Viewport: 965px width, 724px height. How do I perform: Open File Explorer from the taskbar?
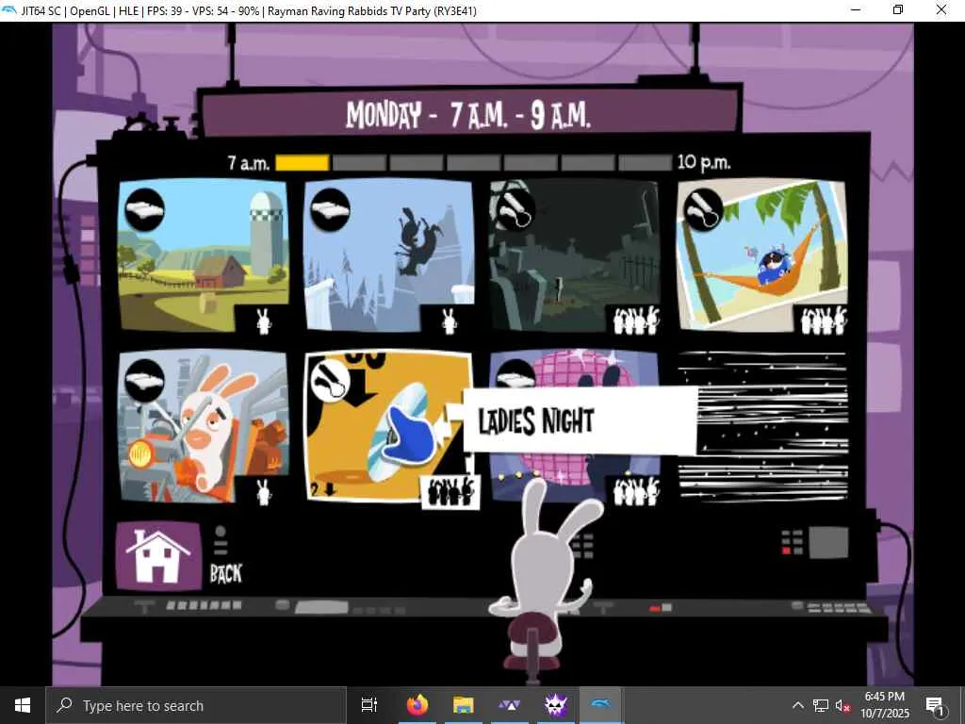(x=463, y=705)
